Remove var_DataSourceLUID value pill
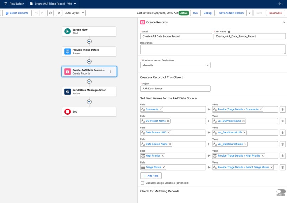This screenshot has width=287, height=203. [x=244, y=132]
